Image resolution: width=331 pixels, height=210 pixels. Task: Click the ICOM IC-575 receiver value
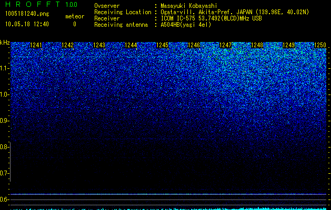211,18
